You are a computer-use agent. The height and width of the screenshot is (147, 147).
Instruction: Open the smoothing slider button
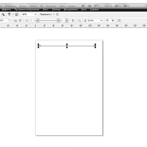coord(113,21)
